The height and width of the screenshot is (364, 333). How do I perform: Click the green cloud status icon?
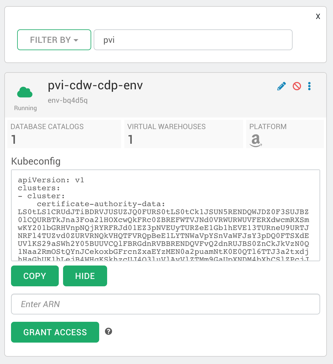(x=25, y=92)
